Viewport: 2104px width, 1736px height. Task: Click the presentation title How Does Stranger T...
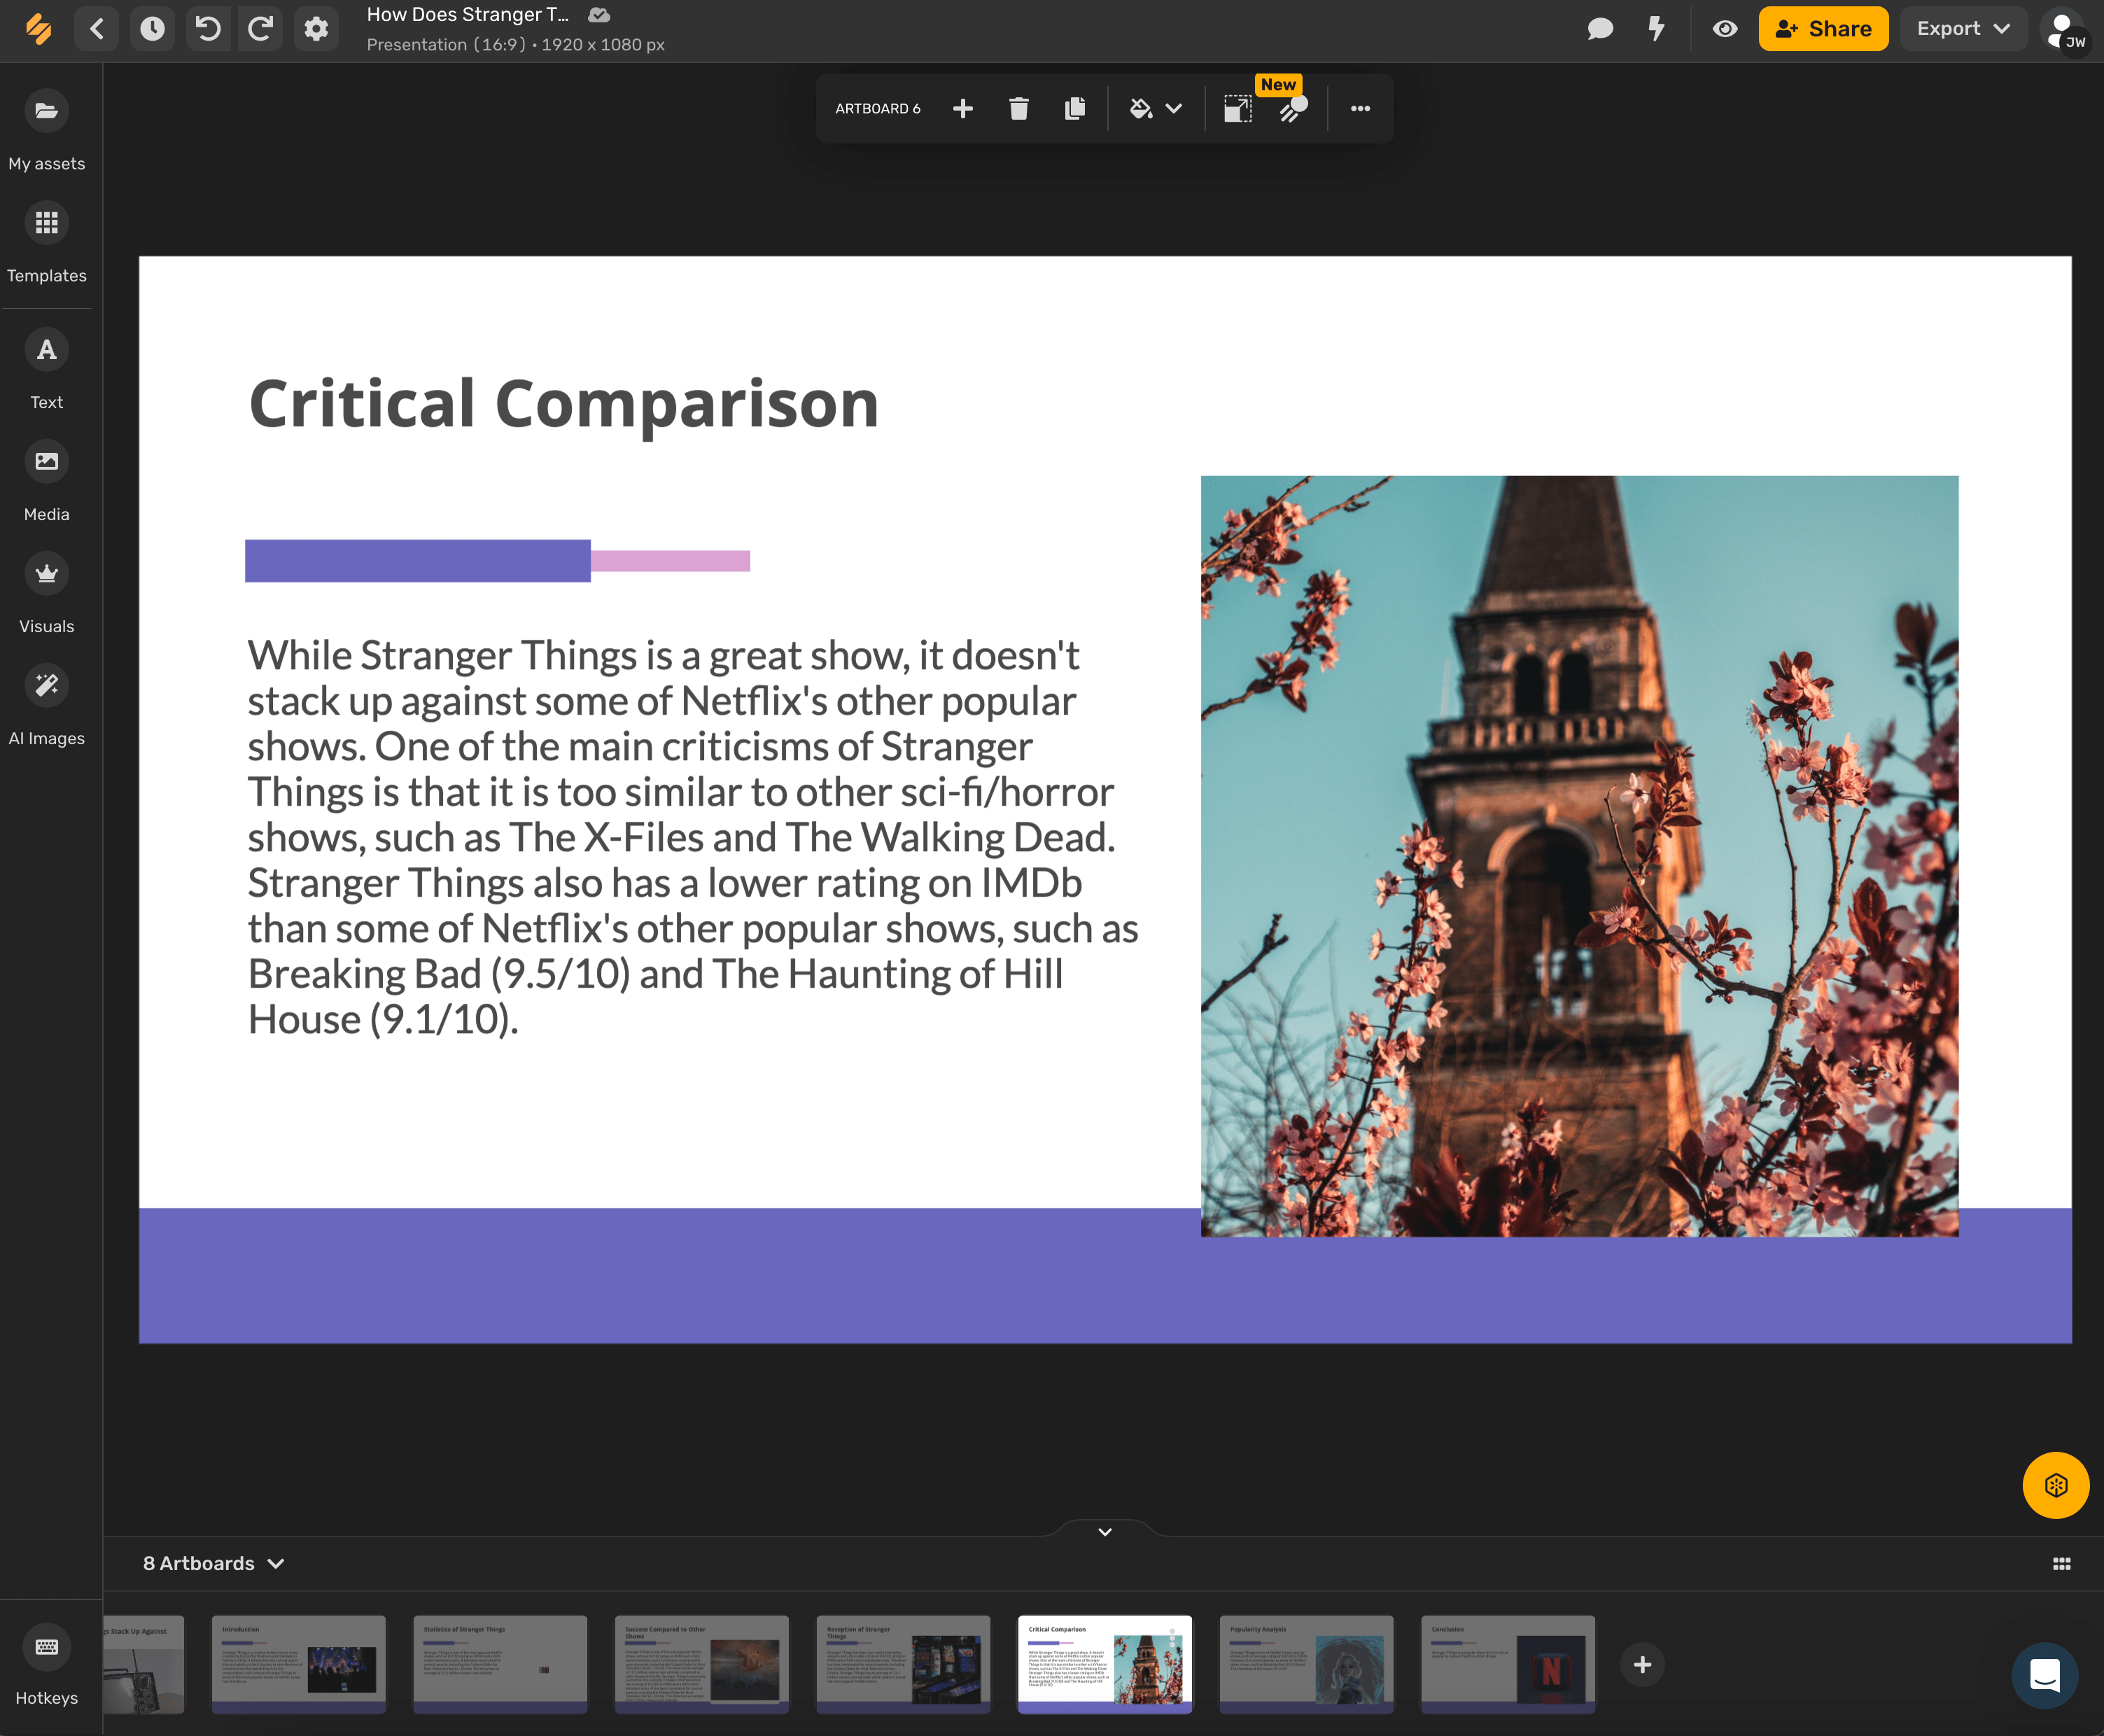pyautogui.click(x=467, y=15)
